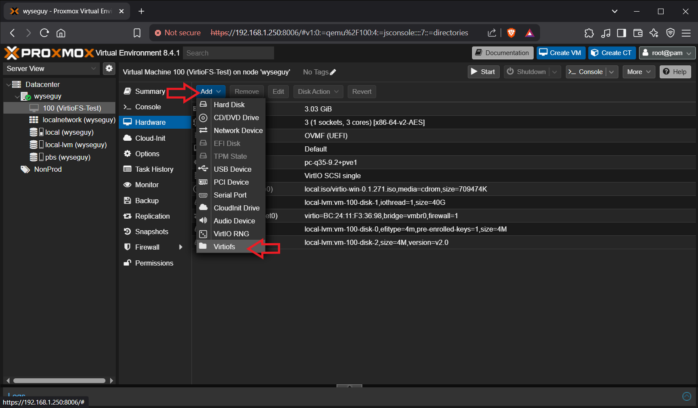Image resolution: width=698 pixels, height=408 pixels.
Task: Open browser extensions puzzle icon
Action: [x=589, y=33]
